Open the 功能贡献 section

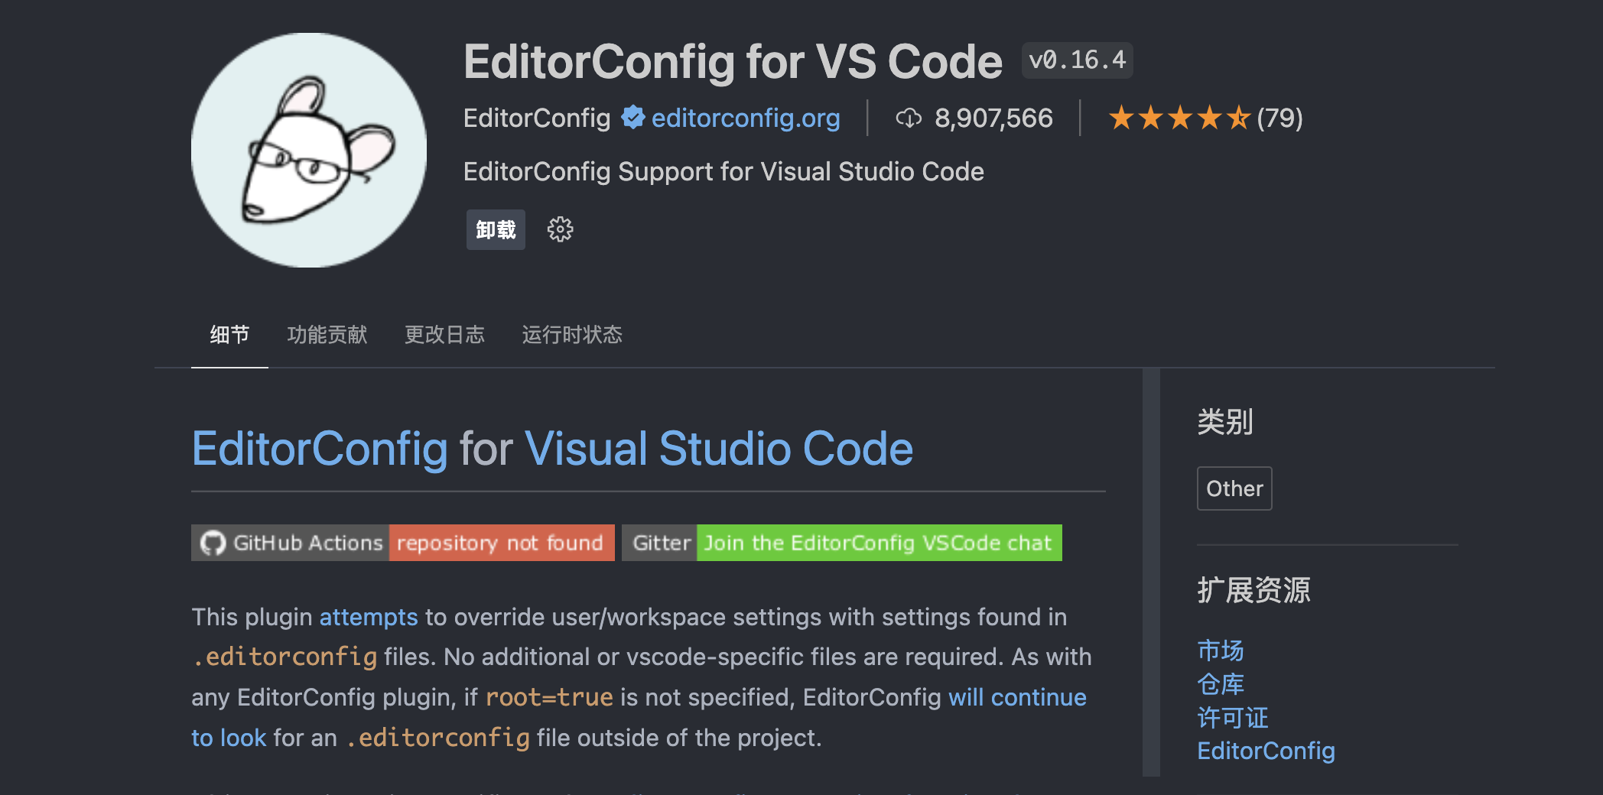tap(327, 335)
